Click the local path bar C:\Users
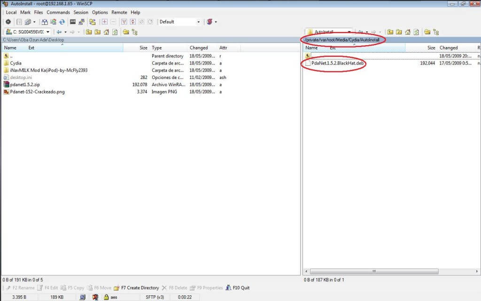The image size is (481, 301). tap(33, 40)
